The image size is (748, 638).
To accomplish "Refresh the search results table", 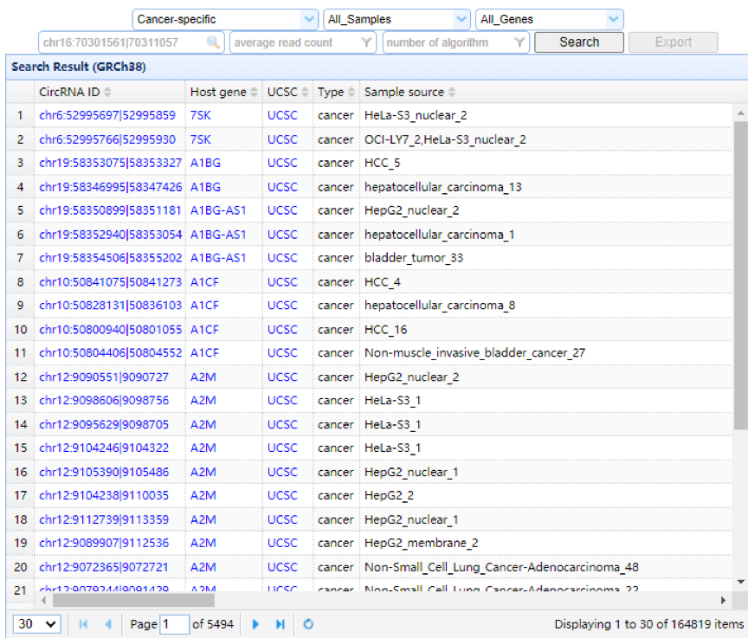I will [x=307, y=624].
